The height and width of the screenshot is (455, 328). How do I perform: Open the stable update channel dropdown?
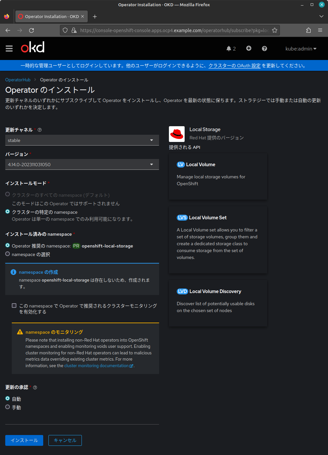(82, 140)
